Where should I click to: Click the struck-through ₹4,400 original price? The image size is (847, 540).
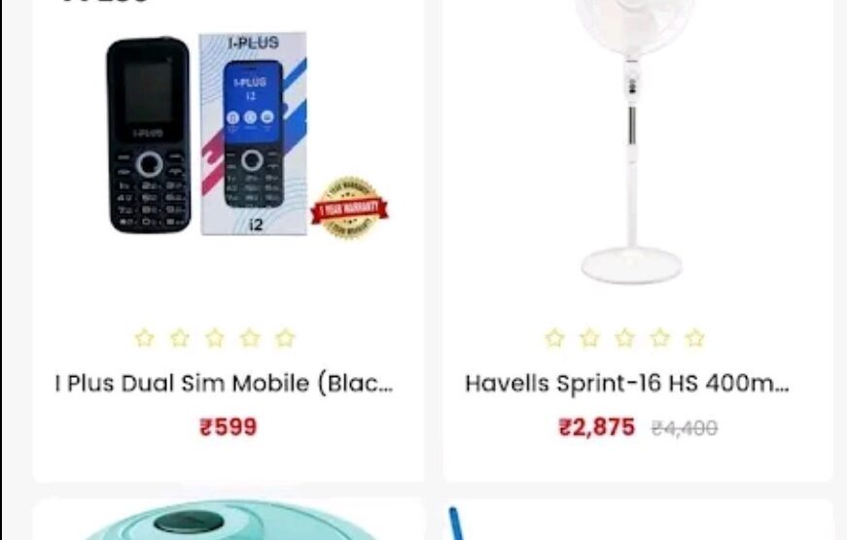[685, 429]
